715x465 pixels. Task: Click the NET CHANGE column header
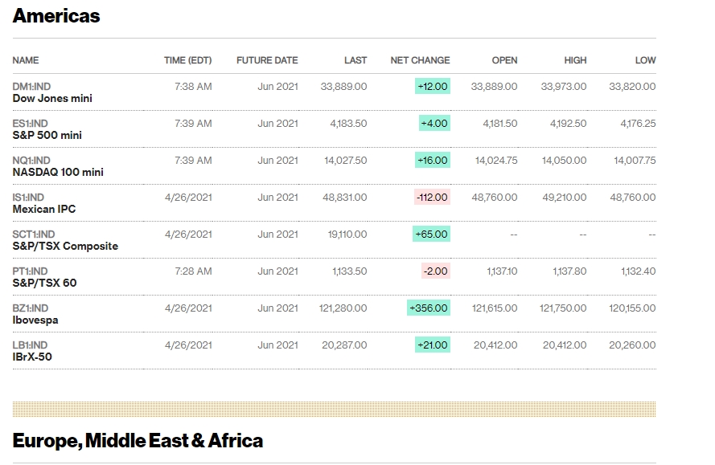click(420, 60)
